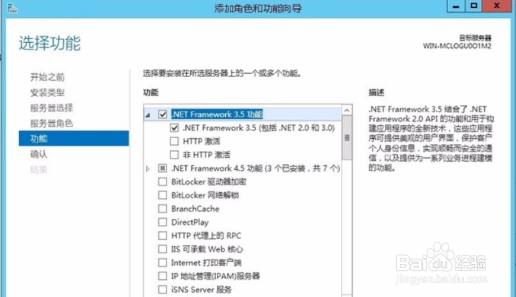The image size is (516, 297).
Task: Select the iSNS Server 服务 row label
Action: 201,289
